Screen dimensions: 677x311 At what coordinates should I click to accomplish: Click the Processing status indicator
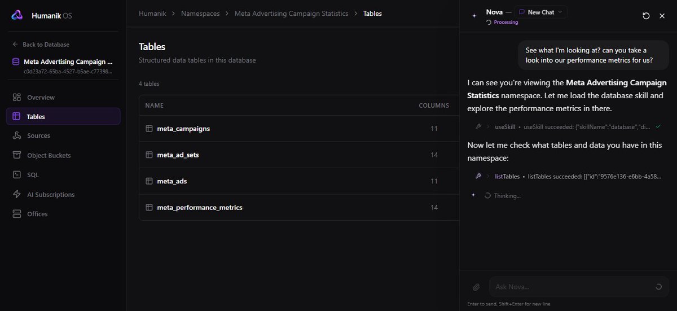(x=502, y=23)
